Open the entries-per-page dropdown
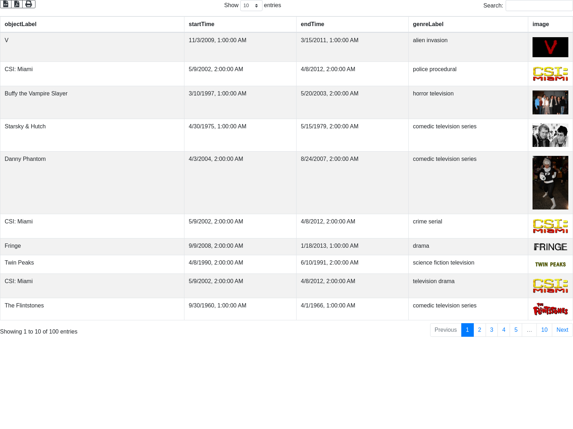This screenshot has height=429, width=573. tap(251, 6)
